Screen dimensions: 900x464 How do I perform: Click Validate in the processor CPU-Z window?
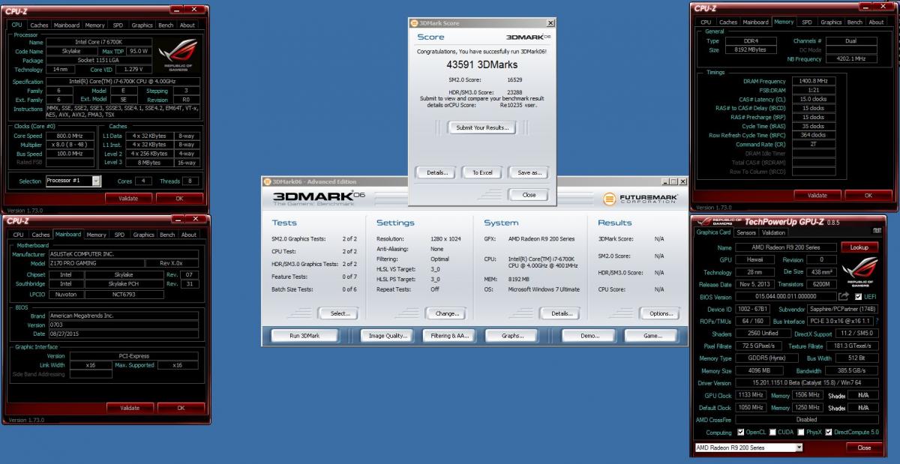pos(128,199)
